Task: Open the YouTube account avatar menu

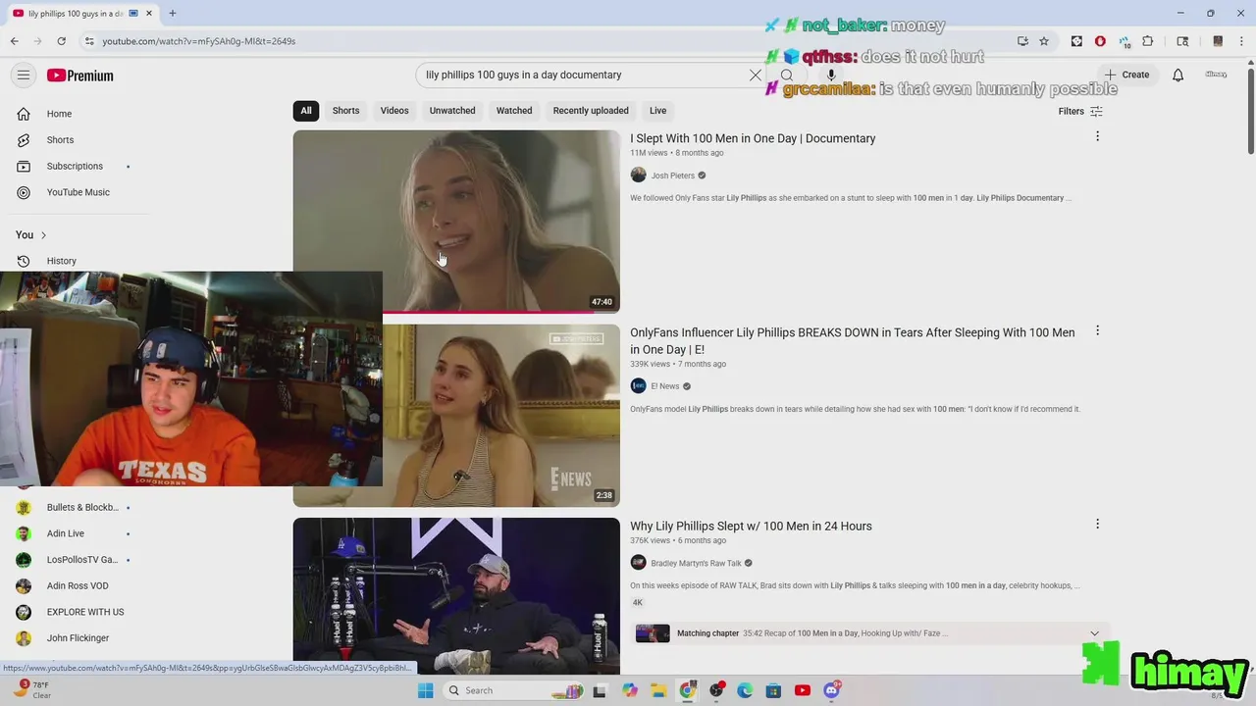Action: click(1216, 75)
